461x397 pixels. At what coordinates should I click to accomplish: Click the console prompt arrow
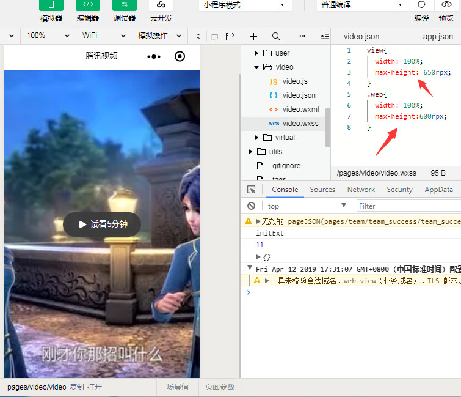click(x=249, y=292)
